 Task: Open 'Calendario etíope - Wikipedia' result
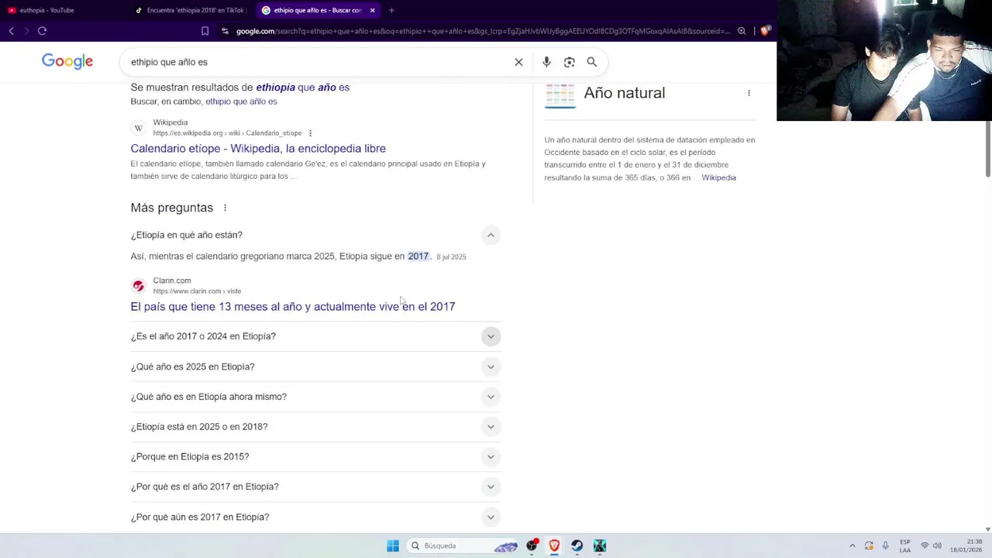[x=258, y=149]
